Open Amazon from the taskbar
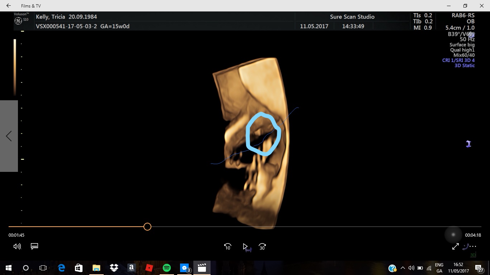Screen dimensions: 490x275 (x=131, y=268)
